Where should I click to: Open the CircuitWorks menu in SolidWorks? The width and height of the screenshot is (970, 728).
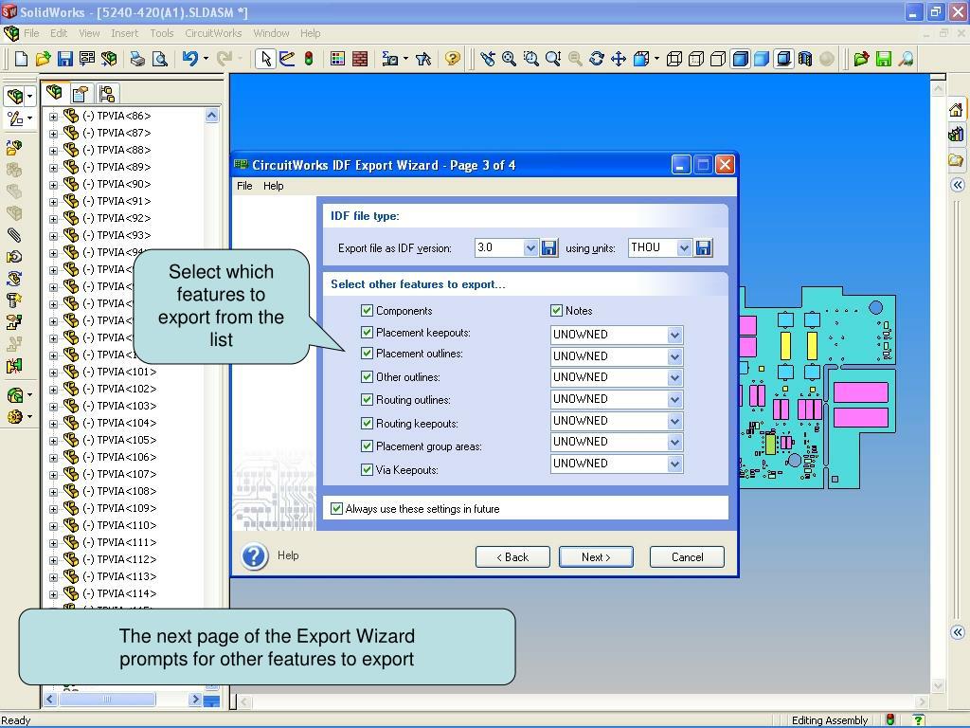(x=213, y=33)
